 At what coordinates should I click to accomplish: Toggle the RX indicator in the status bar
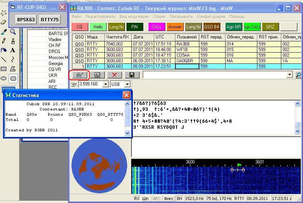[137, 199]
